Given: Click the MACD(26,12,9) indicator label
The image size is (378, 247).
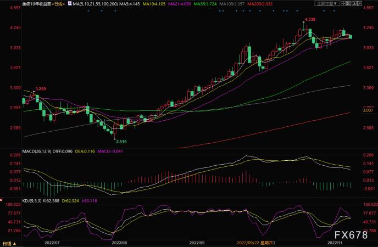Looking at the screenshot, I should click(37, 151).
